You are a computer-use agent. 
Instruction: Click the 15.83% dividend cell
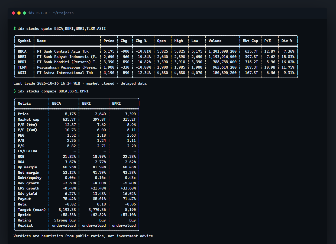tap(288, 57)
